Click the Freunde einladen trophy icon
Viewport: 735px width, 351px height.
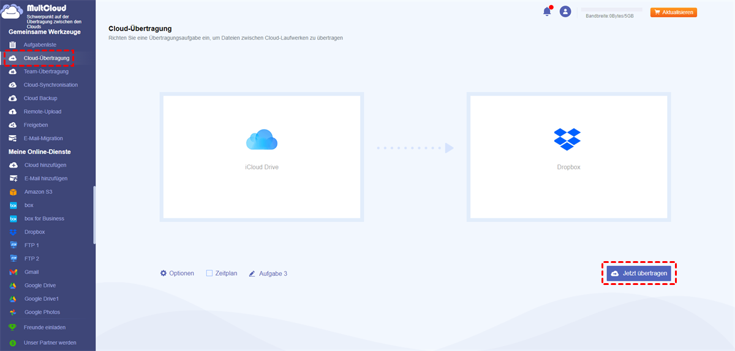tap(12, 327)
